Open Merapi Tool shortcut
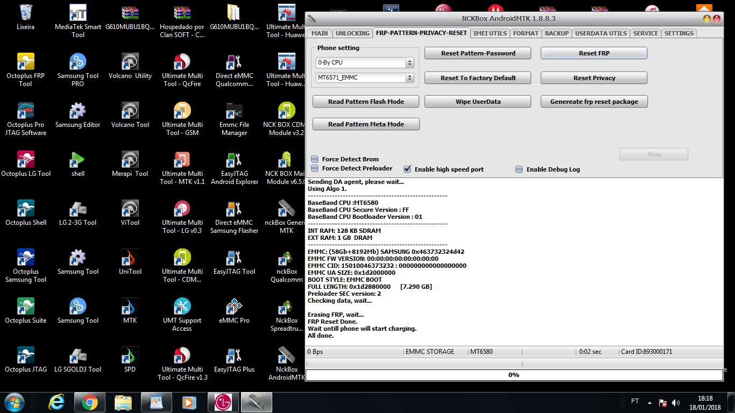Viewport: 735px width, 413px height. click(x=130, y=163)
